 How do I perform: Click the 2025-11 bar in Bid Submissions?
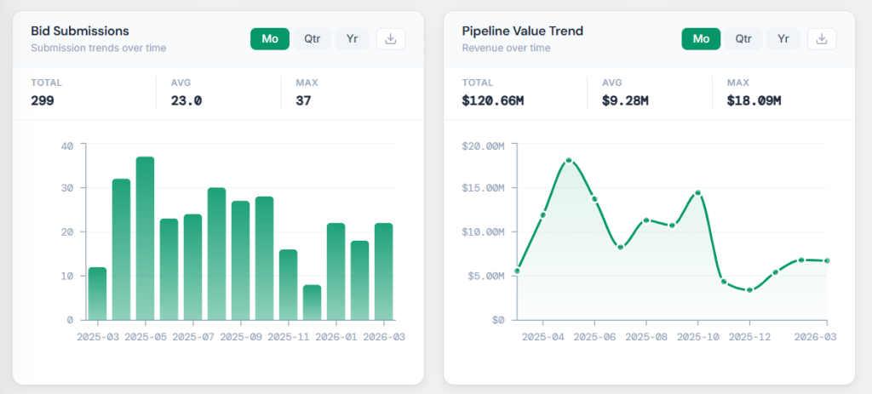(x=288, y=284)
